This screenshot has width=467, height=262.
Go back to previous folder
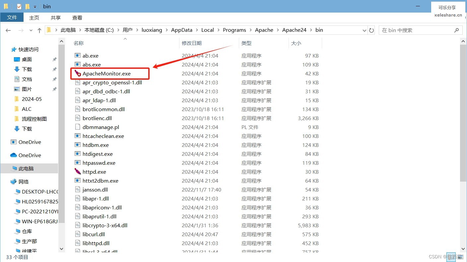[8, 30]
